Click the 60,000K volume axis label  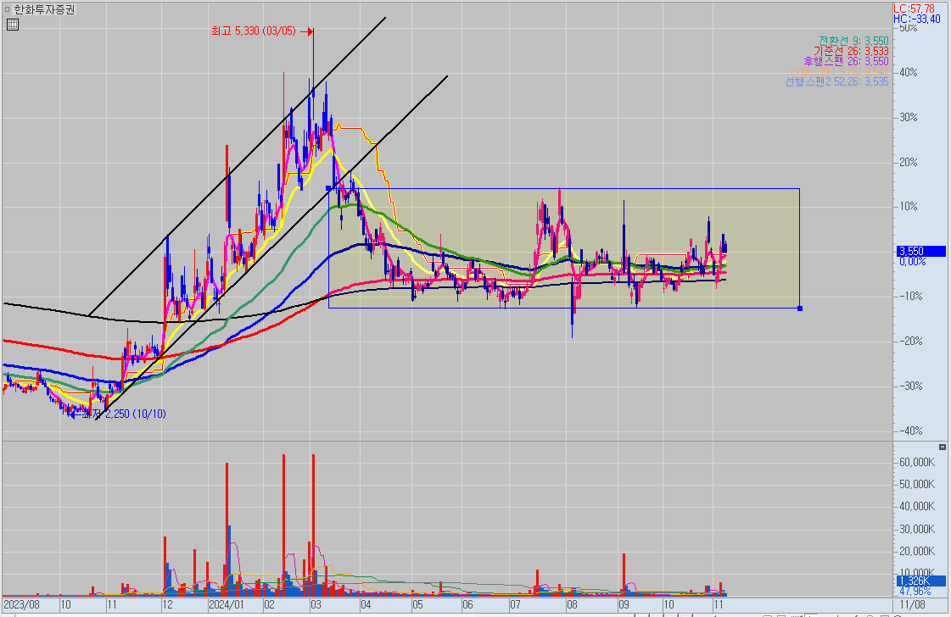coord(916,463)
